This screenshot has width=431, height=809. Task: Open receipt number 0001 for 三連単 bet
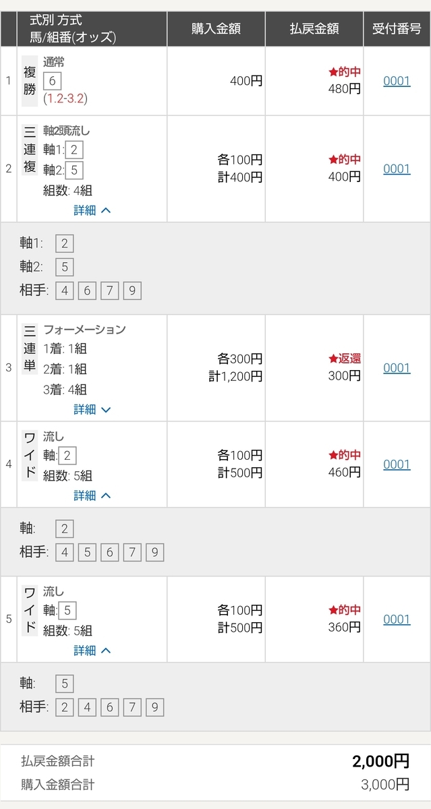[x=397, y=367]
